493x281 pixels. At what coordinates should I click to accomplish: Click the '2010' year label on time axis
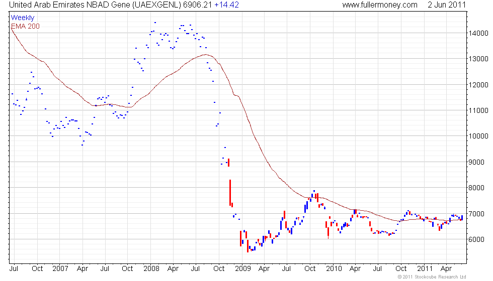coord(334,269)
